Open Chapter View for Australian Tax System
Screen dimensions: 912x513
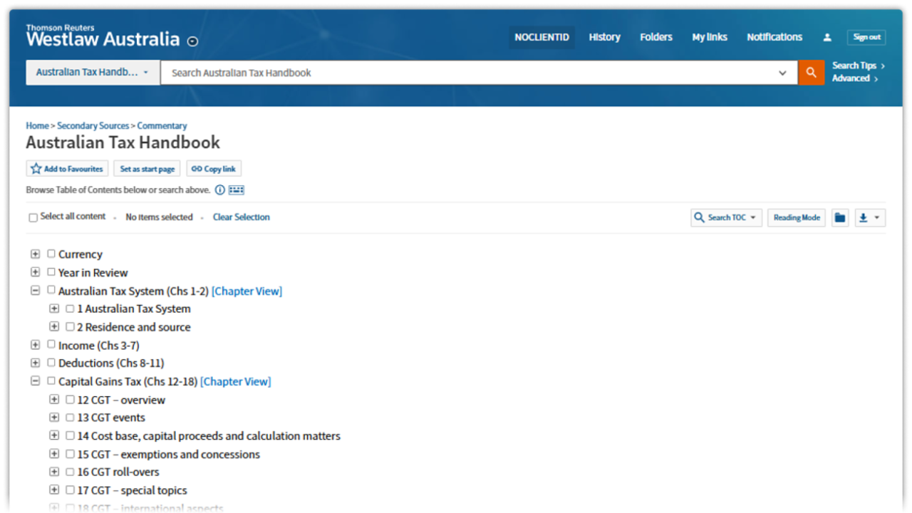click(247, 291)
